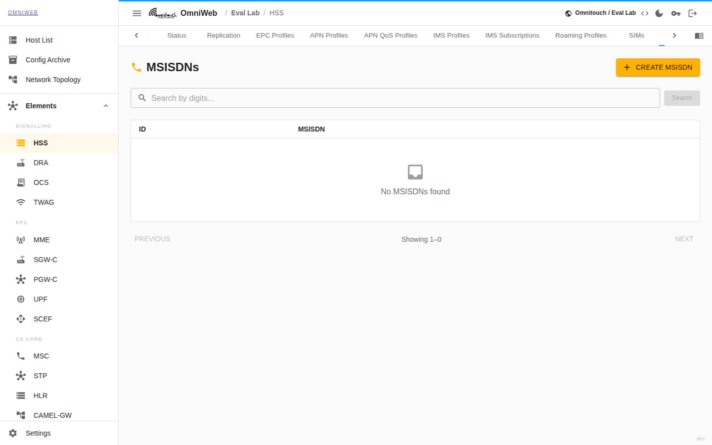Image resolution: width=712 pixels, height=445 pixels.
Task: Toggle dark mode moon icon
Action: click(x=659, y=13)
